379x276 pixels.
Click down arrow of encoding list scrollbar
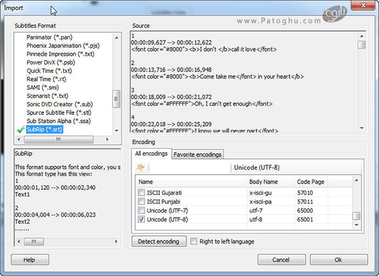coord(356,225)
